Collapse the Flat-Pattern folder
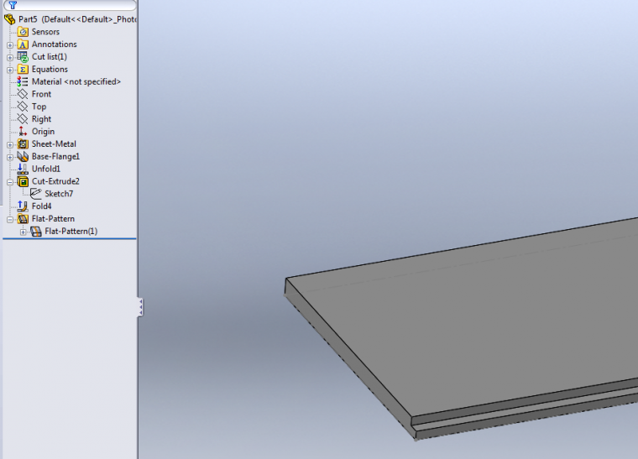638x459 pixels. (10, 220)
